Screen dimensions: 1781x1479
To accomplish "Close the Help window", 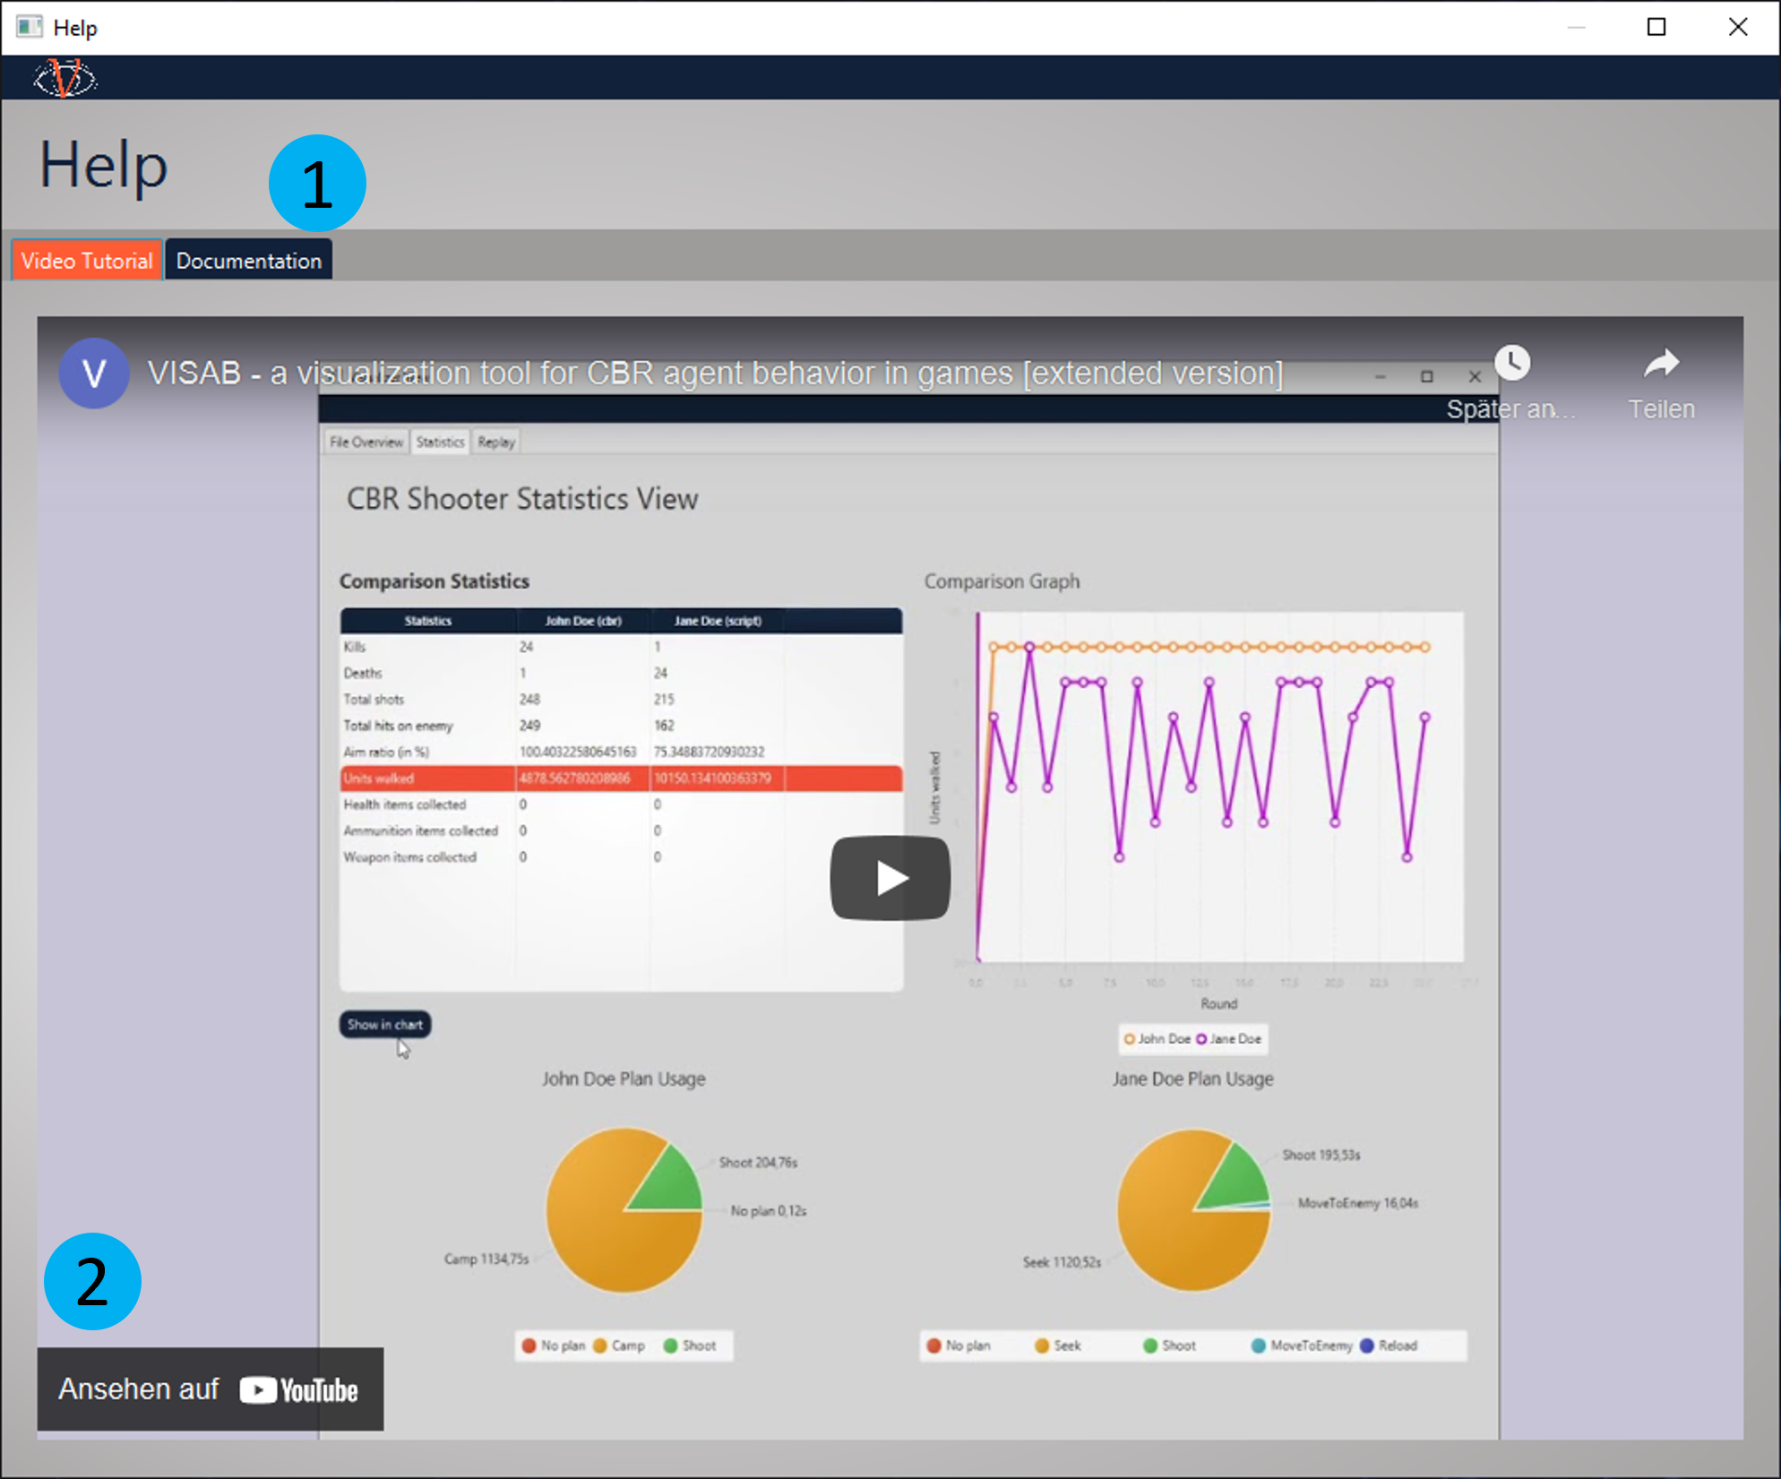I will 1738,28.
